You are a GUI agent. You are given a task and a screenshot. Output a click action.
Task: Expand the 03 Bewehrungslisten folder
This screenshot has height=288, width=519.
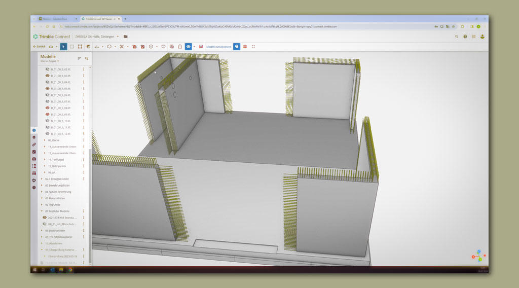pyautogui.click(x=42, y=186)
